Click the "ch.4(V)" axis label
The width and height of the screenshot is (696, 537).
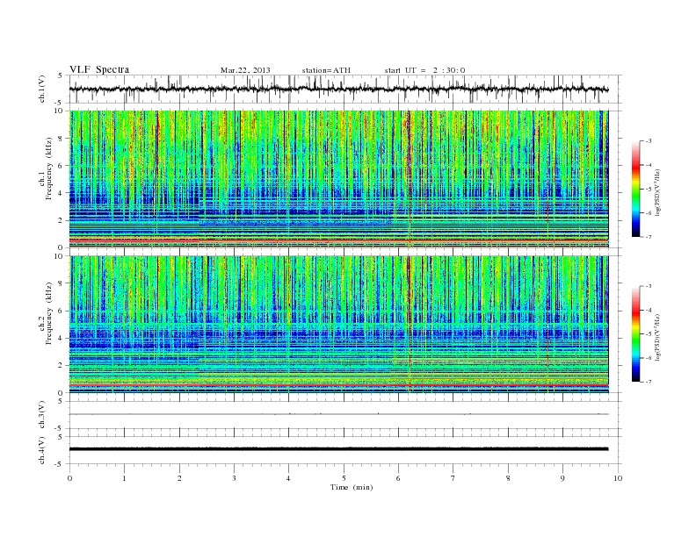pos(42,450)
